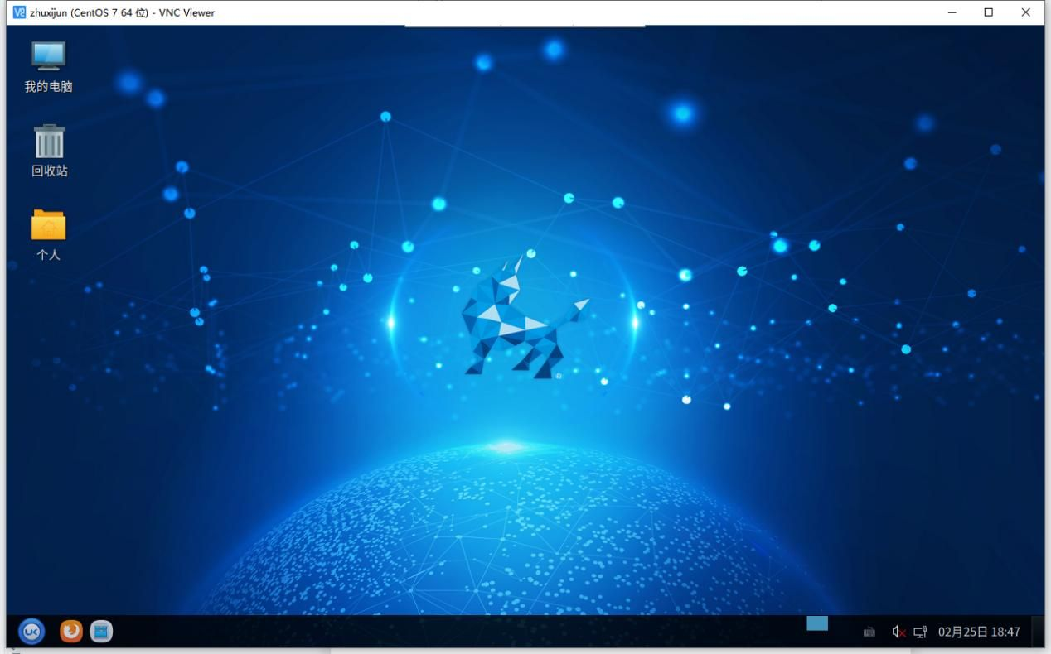Open the network connection tray icon

tap(920, 632)
